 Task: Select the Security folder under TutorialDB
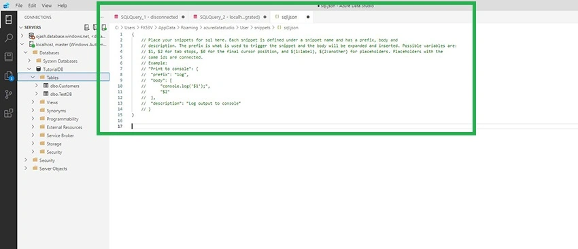coord(63,152)
